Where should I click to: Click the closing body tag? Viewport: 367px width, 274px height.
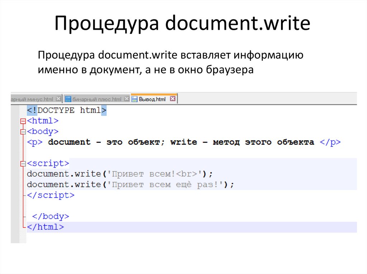point(51,216)
